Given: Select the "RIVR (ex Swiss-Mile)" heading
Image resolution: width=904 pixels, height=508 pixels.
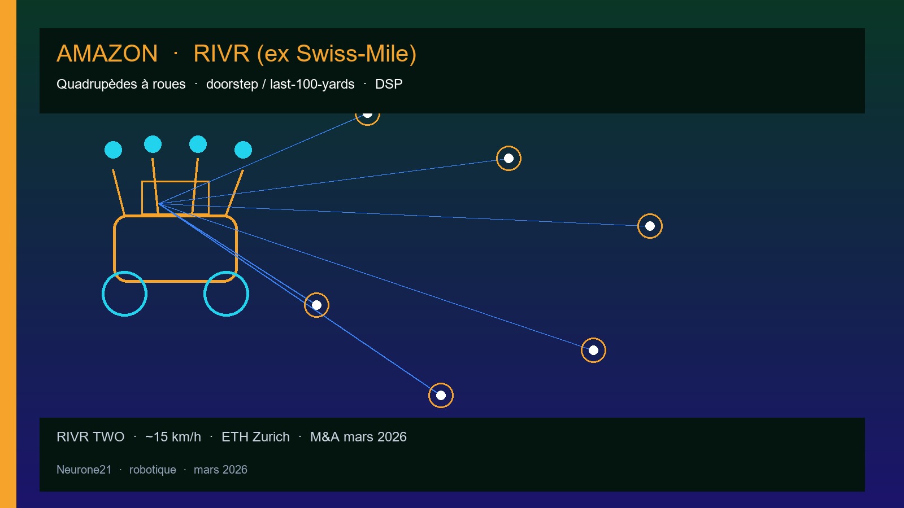Looking at the screenshot, I should tap(305, 54).
